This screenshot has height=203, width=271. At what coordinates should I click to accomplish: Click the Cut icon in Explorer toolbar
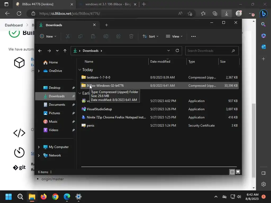click(x=67, y=36)
